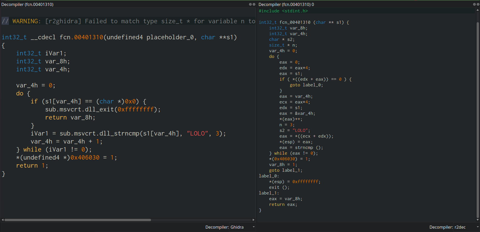Click the right panel title 'Decompiler (fcn.00401310) 0'
This screenshot has width=480, height=232.
click(286, 4)
